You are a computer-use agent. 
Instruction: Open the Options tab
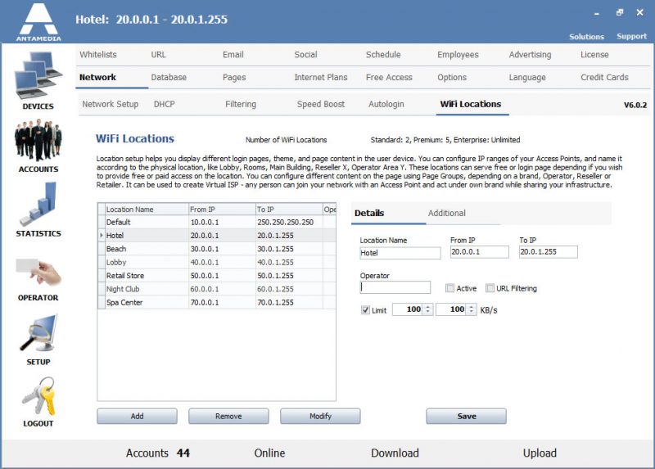point(452,77)
